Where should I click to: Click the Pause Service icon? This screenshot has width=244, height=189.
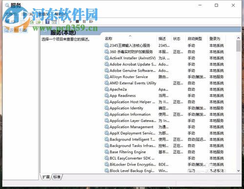click(x=84, y=21)
